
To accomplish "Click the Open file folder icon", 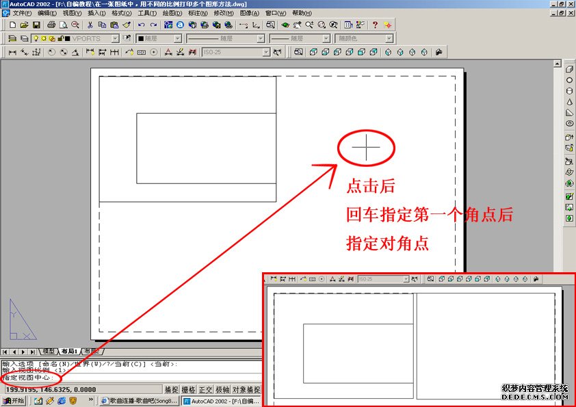I will point(24,25).
